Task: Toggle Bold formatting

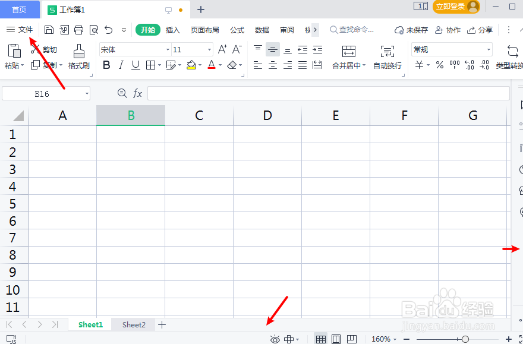Action: (106, 65)
